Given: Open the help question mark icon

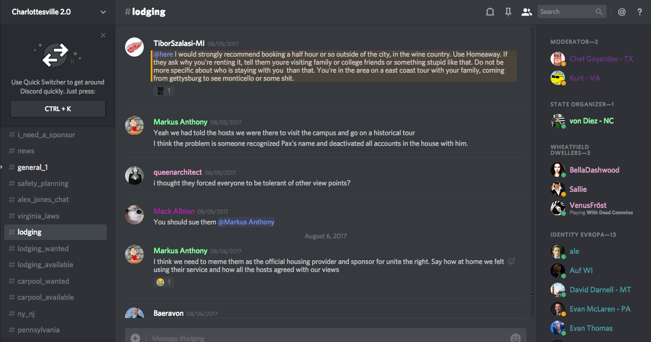Looking at the screenshot, I should click(x=640, y=12).
